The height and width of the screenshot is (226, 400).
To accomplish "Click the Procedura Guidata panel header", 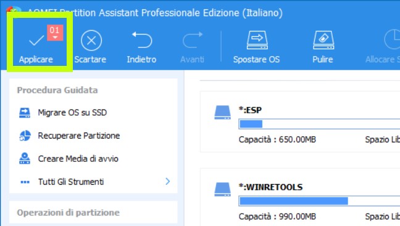I will [57, 90].
